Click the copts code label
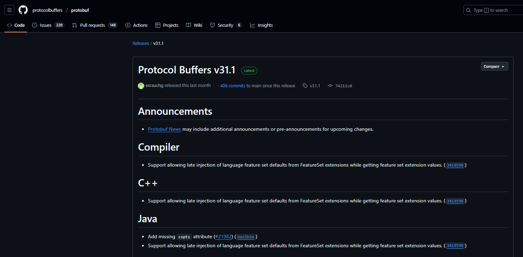 click(x=184, y=237)
